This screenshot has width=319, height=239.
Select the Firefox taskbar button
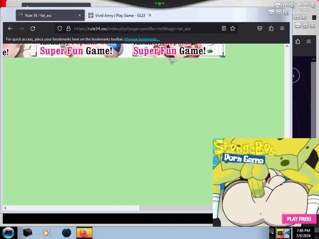click(84, 233)
